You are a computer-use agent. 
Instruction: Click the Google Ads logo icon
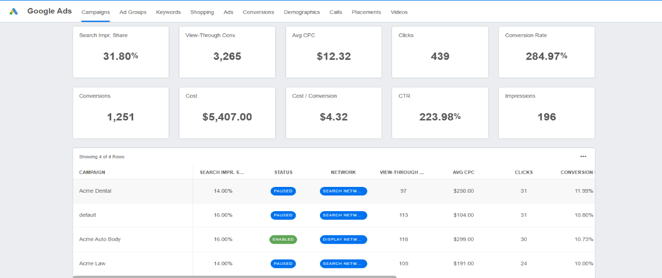(14, 12)
